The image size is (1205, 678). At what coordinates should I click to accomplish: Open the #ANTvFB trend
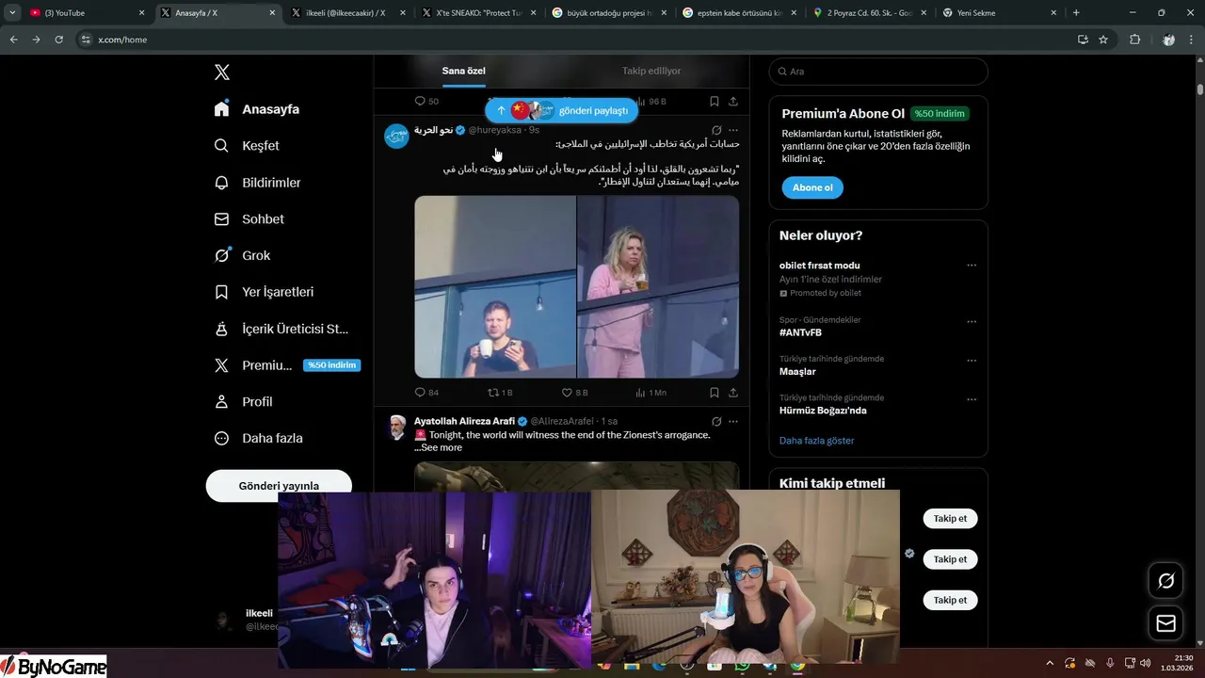point(800,332)
